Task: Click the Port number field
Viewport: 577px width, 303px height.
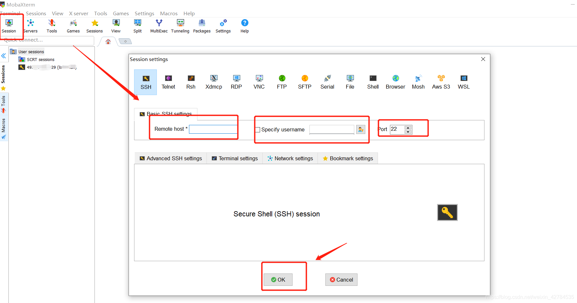Action: pyautogui.click(x=397, y=129)
